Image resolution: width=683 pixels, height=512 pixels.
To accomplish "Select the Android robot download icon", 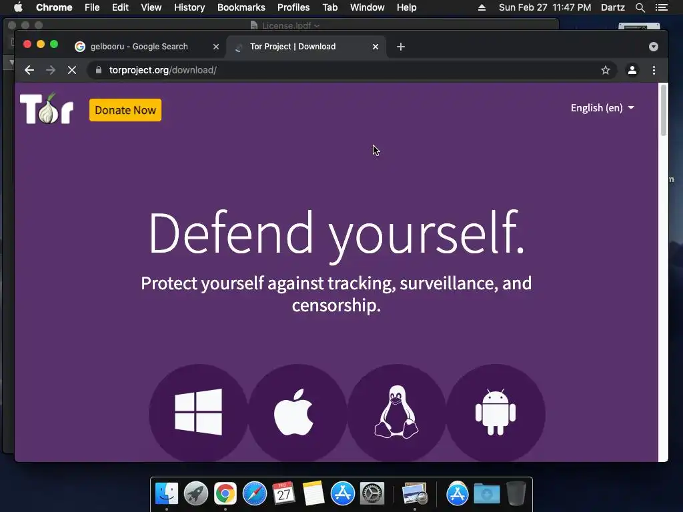I will pos(496,412).
